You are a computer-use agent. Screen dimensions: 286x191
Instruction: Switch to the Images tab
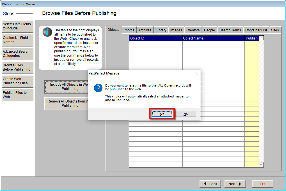(x=176, y=30)
